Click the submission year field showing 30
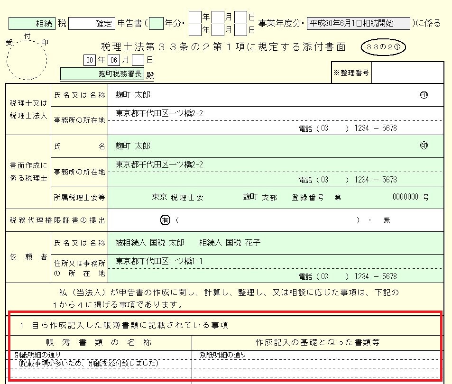 pos(89,60)
